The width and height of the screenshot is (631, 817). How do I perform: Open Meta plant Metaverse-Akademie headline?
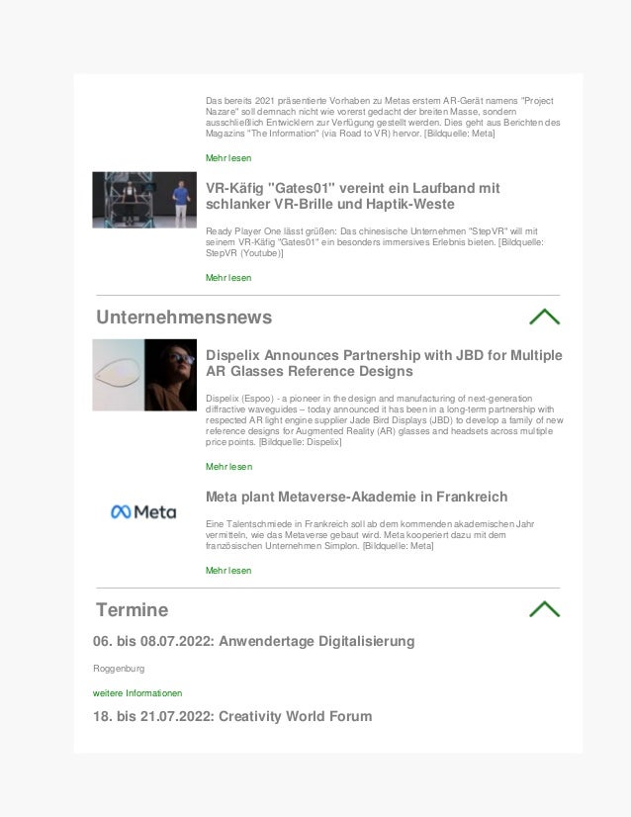[356, 497]
